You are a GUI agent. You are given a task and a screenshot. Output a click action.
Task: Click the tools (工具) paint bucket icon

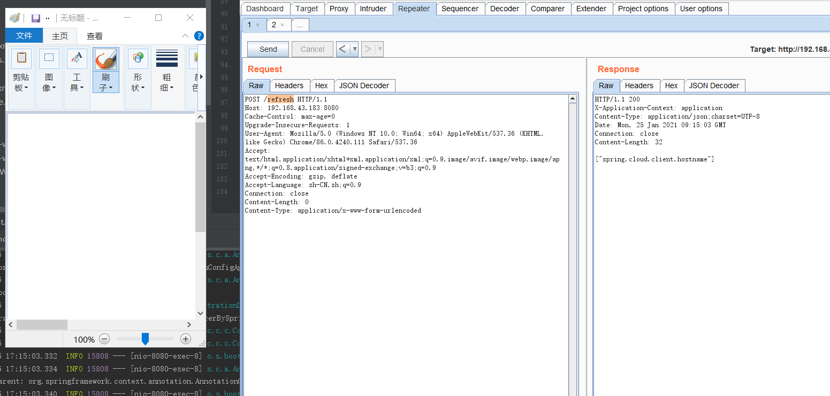click(77, 58)
